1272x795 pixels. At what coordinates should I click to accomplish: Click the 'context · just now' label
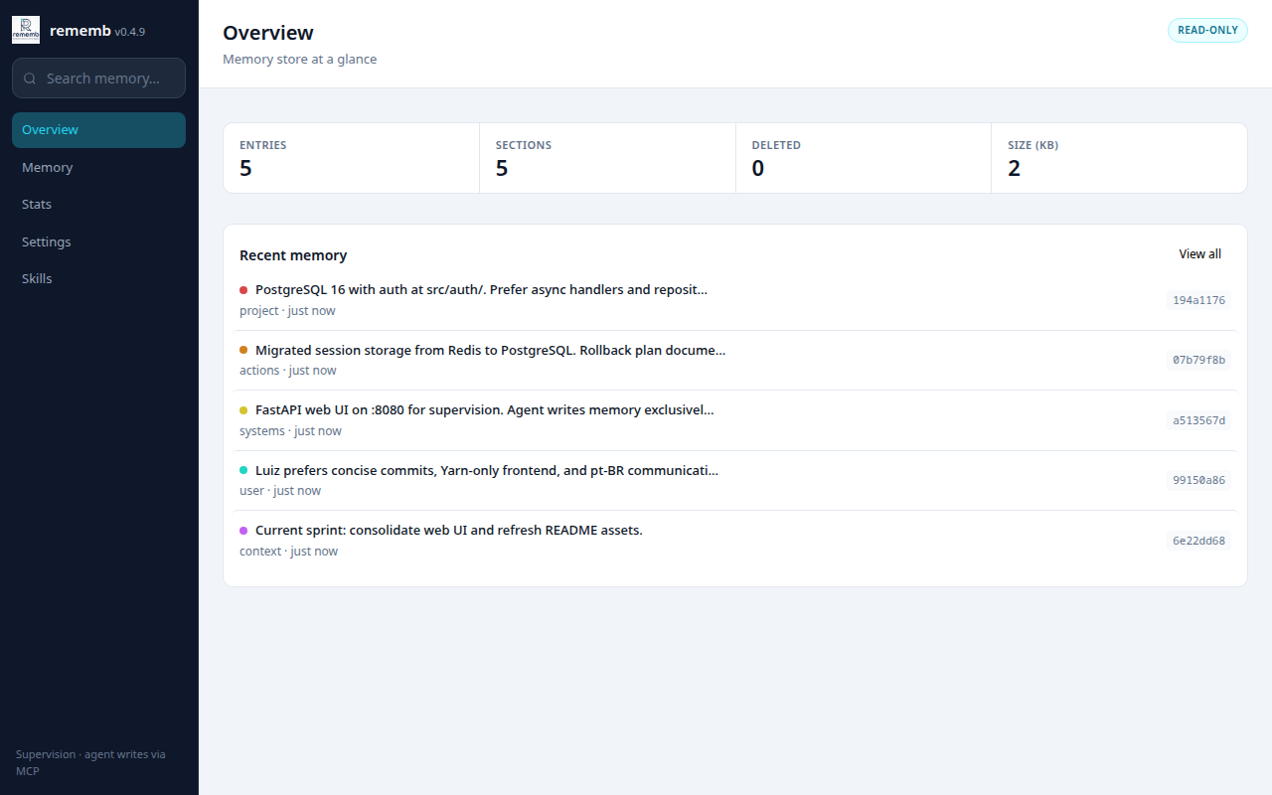click(288, 551)
